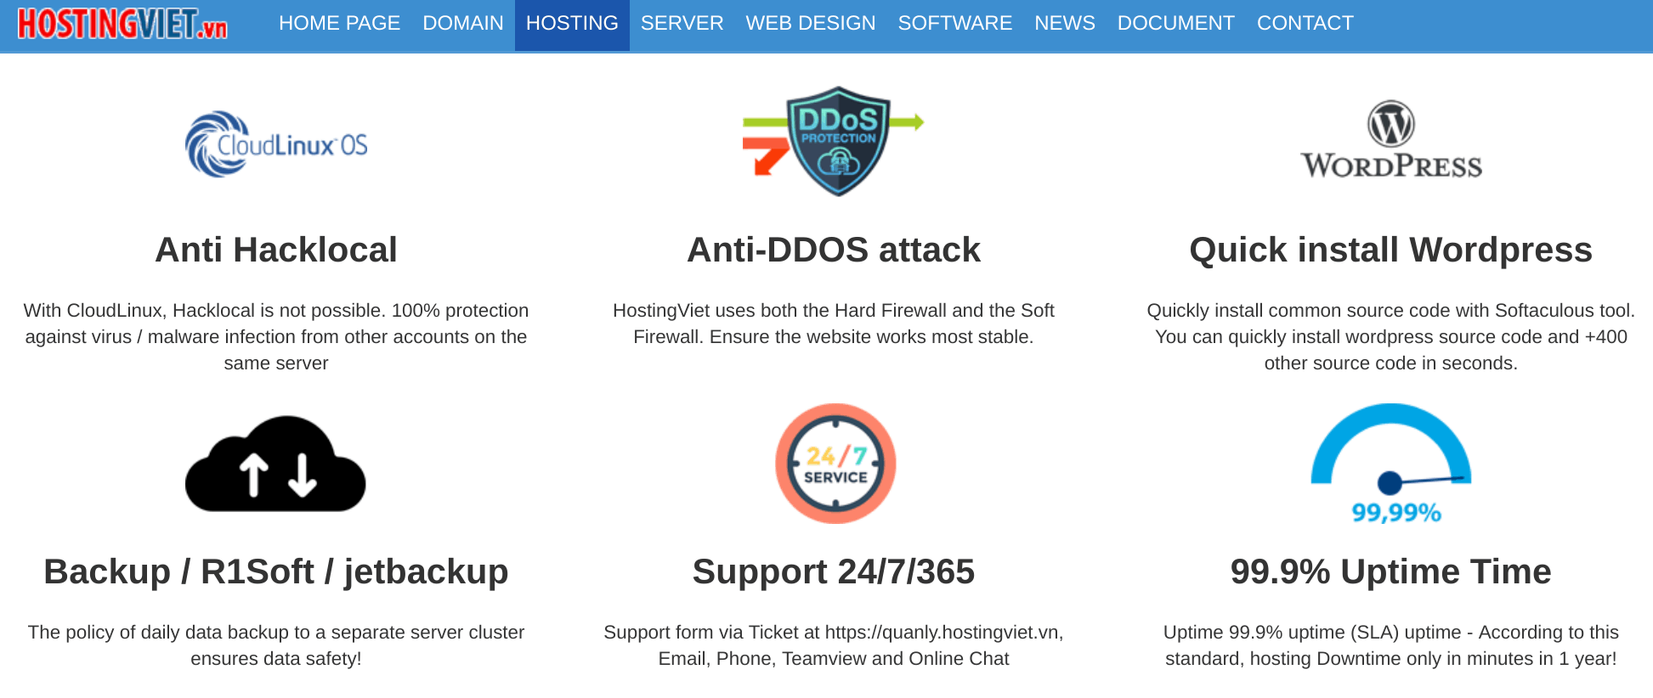The image size is (1653, 698).
Task: Click the Hard Firewall and Soft Firewall description
Action: point(834,324)
